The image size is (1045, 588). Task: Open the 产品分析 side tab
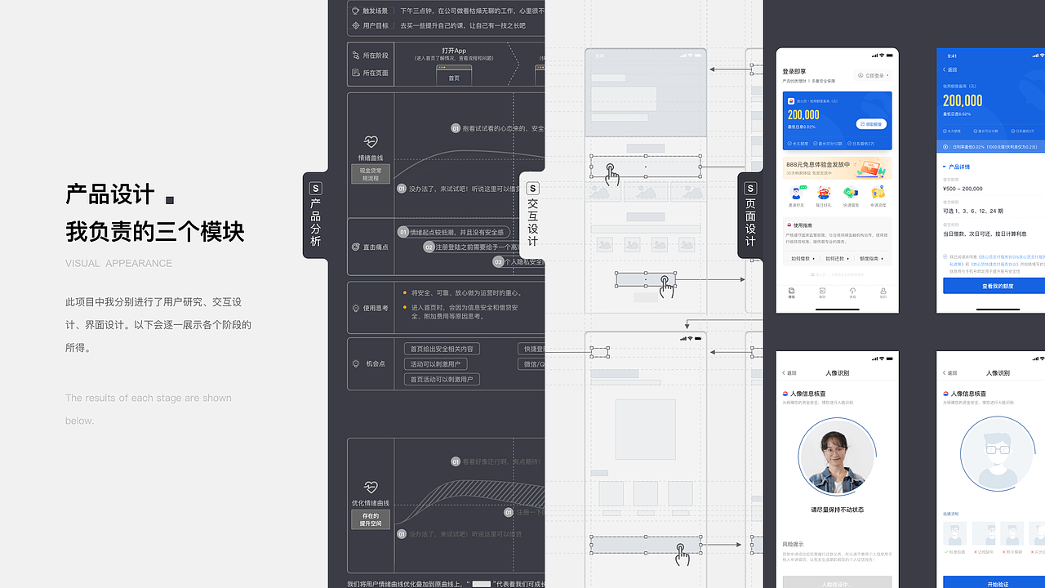[315, 216]
